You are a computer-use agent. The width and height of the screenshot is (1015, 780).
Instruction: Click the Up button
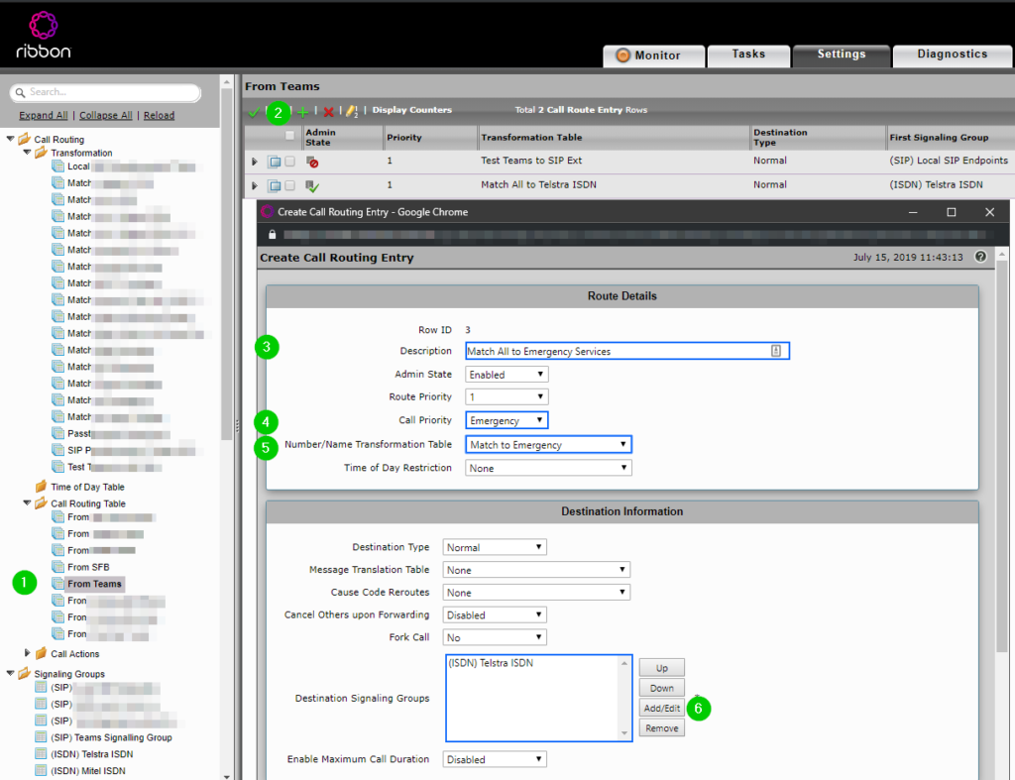tap(661, 668)
